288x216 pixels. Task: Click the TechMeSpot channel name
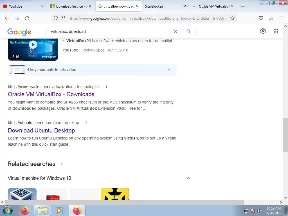coord(93,50)
